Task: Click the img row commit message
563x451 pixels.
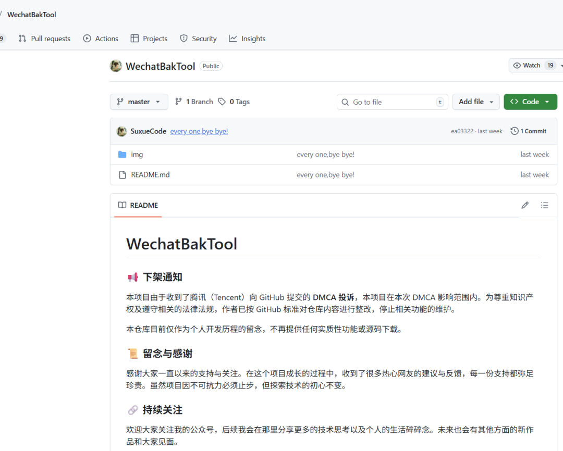Action: (325, 154)
